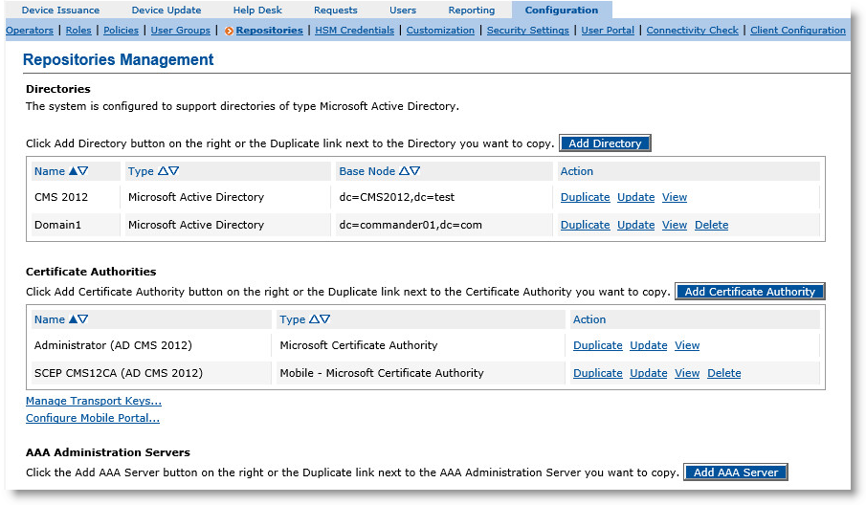Sort Certificate Authorities Type ascending

click(x=314, y=319)
